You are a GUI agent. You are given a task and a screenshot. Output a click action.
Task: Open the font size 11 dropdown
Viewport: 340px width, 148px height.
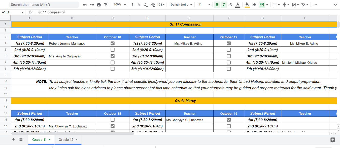click(x=204, y=5)
